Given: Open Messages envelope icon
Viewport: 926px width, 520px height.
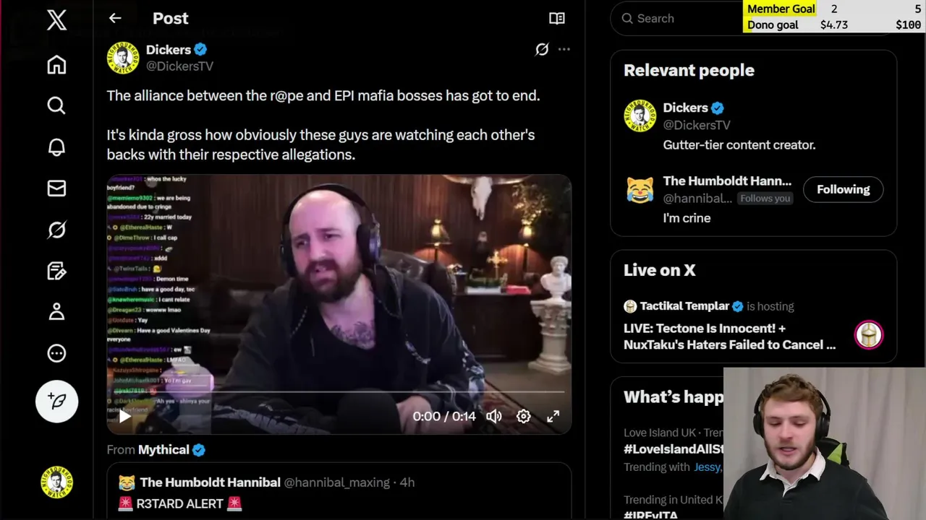Looking at the screenshot, I should coord(56,188).
